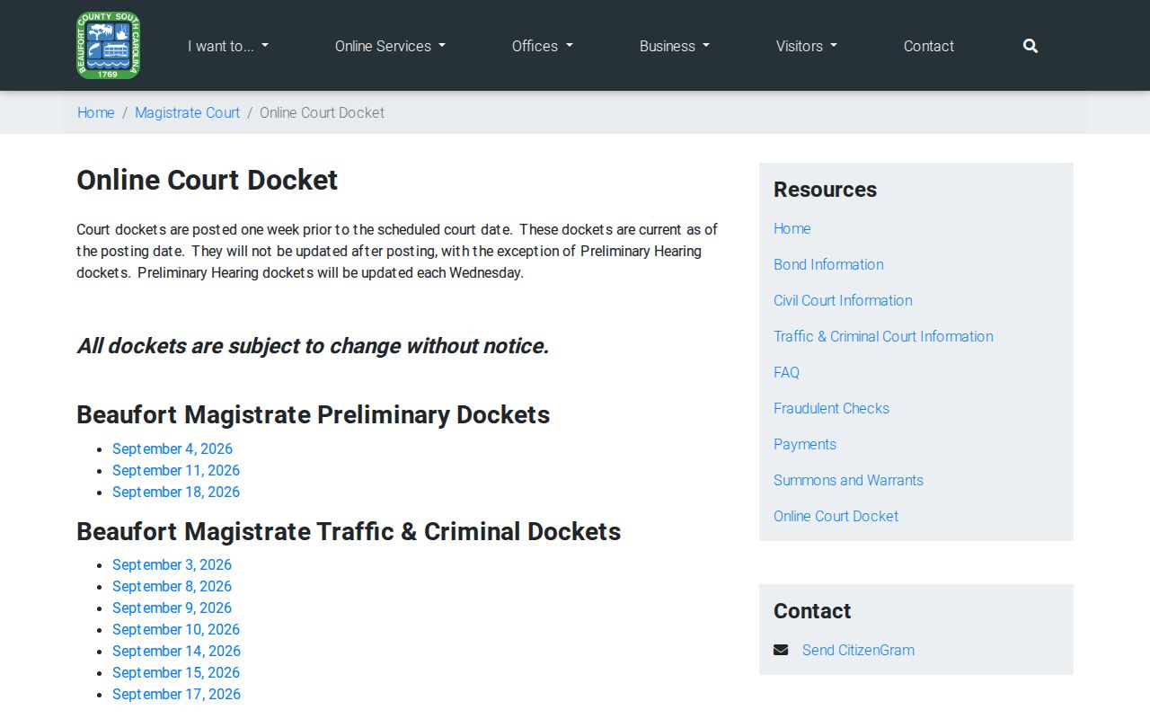Open the September 14, 2026 docket

176,651
